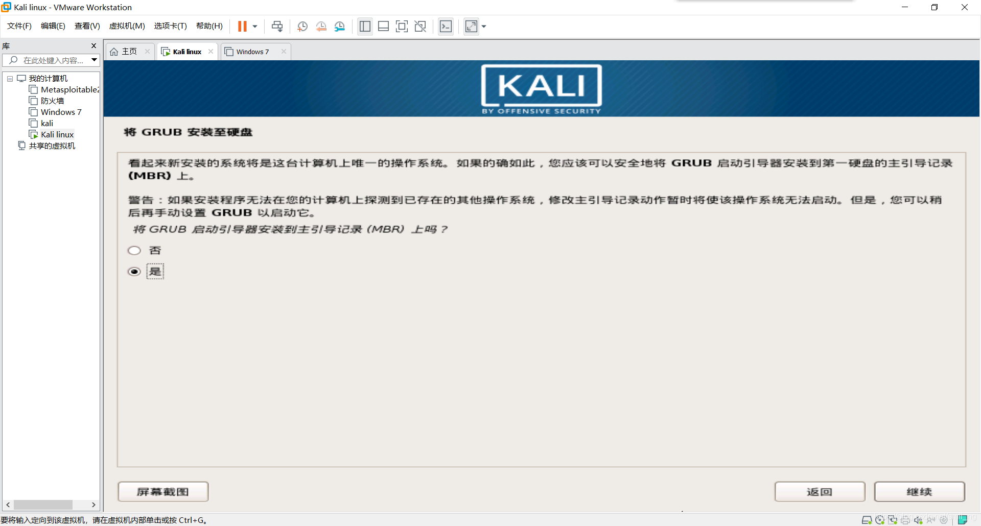Close the Kali linux tab

tap(211, 52)
